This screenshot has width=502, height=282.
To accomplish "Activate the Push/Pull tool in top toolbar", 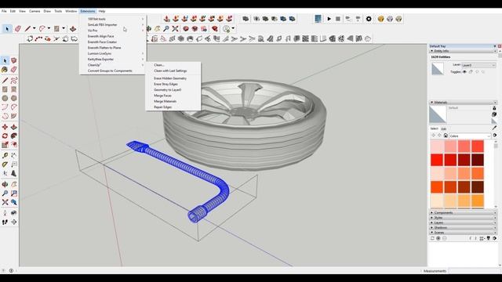I will [x=73, y=29].
